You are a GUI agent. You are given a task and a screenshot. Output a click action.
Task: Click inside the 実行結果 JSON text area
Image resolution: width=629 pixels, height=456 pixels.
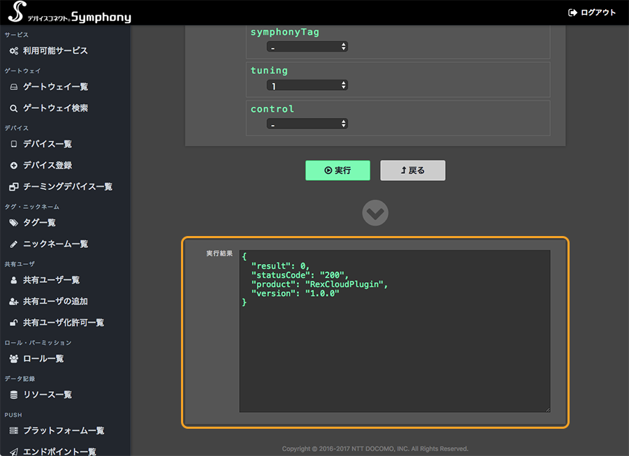pos(395,331)
